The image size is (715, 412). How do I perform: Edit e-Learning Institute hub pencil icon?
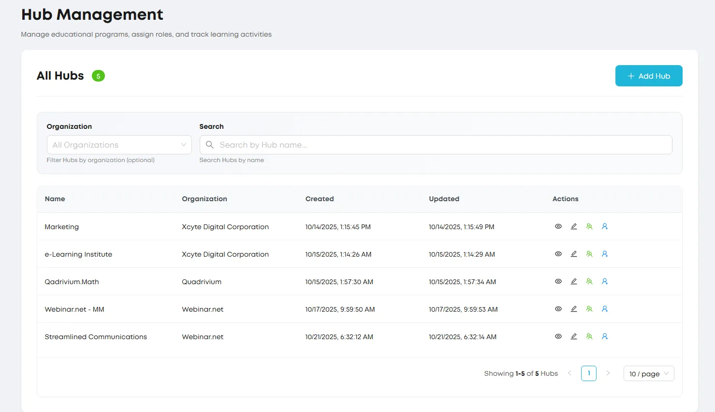[574, 254]
